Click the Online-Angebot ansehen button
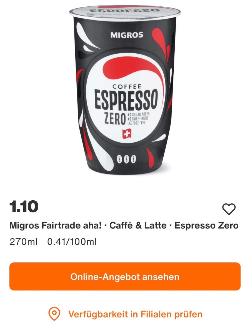Image resolution: width=250 pixels, height=331 pixels. click(125, 277)
